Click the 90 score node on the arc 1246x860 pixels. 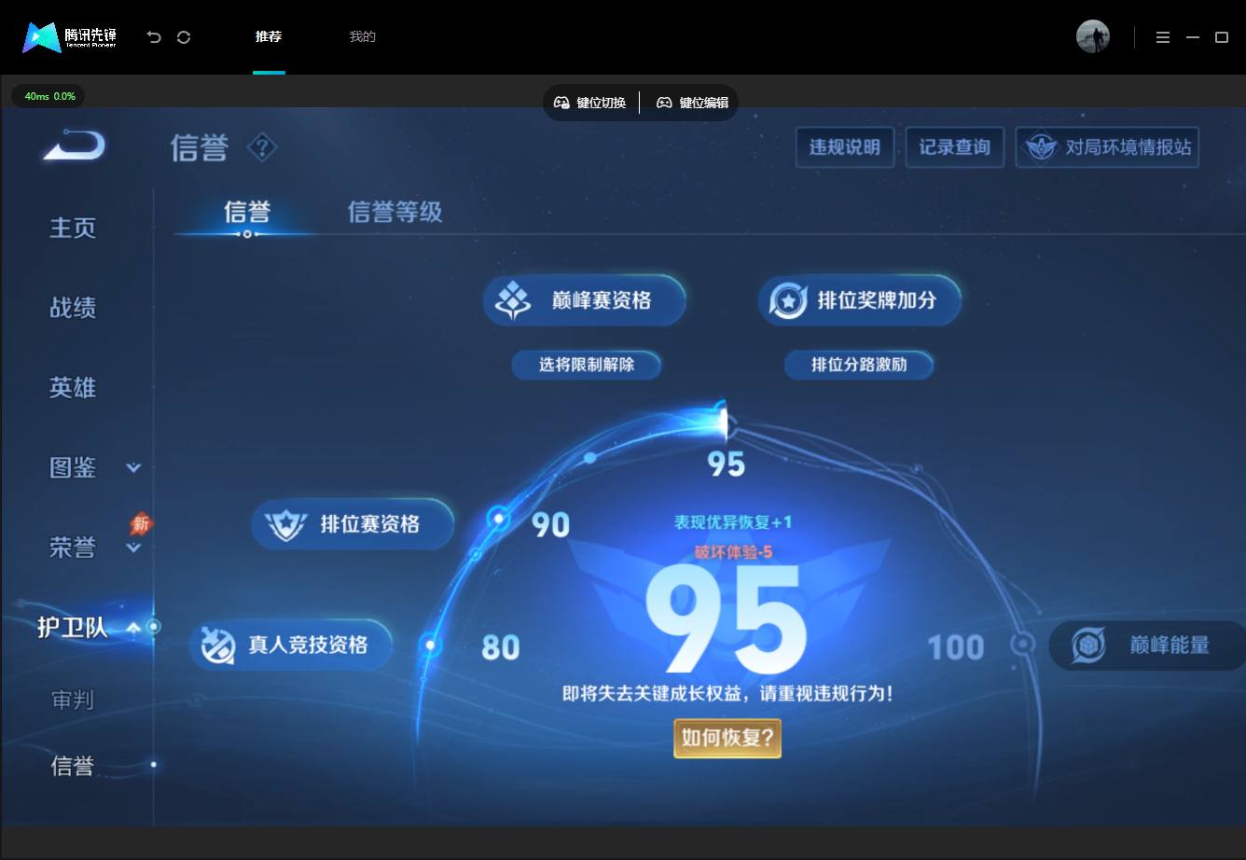[x=500, y=519]
